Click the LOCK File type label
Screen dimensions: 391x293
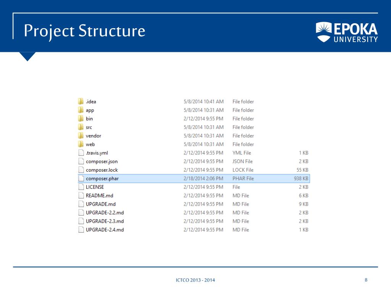point(243,170)
